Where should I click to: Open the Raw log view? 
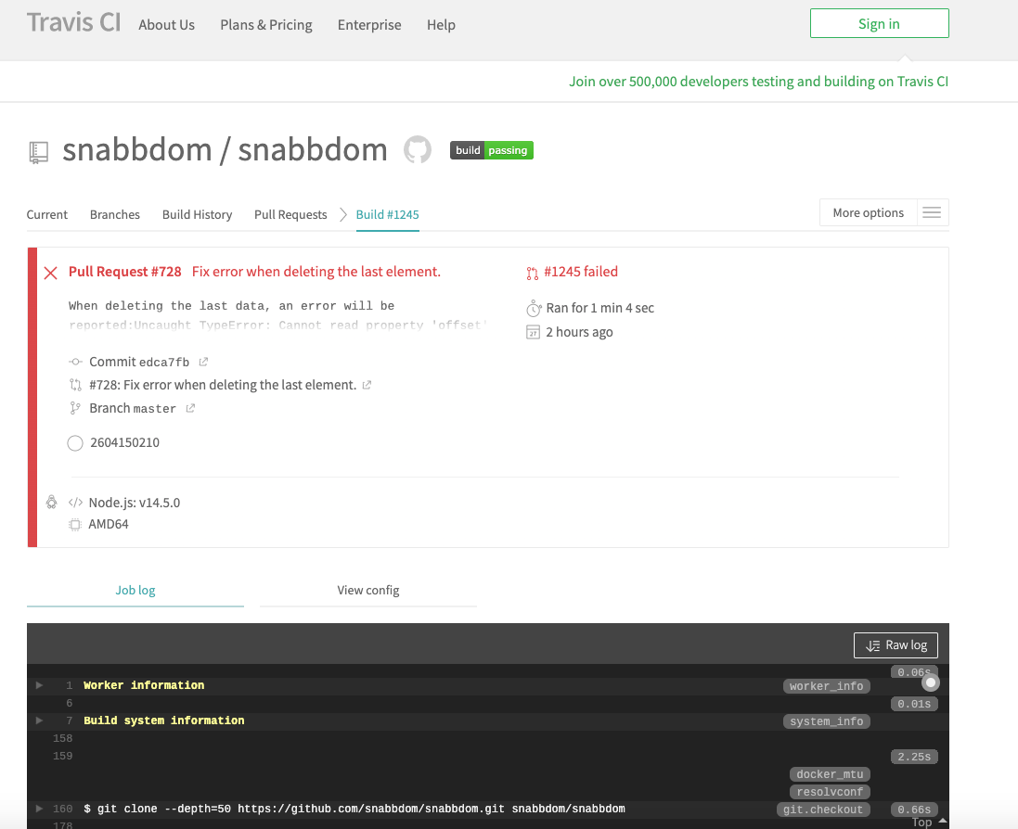coord(895,644)
